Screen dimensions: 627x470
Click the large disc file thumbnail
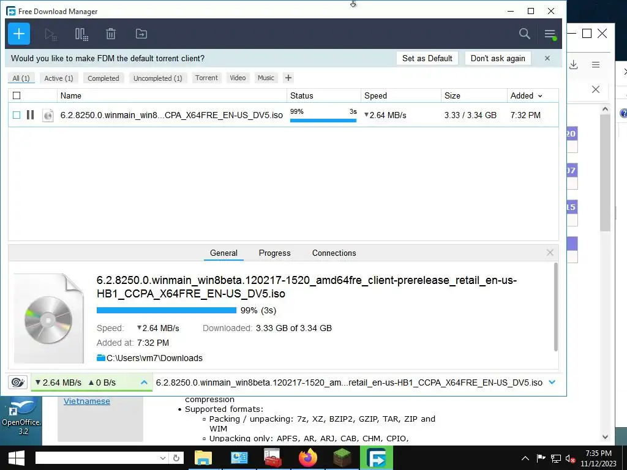49,318
